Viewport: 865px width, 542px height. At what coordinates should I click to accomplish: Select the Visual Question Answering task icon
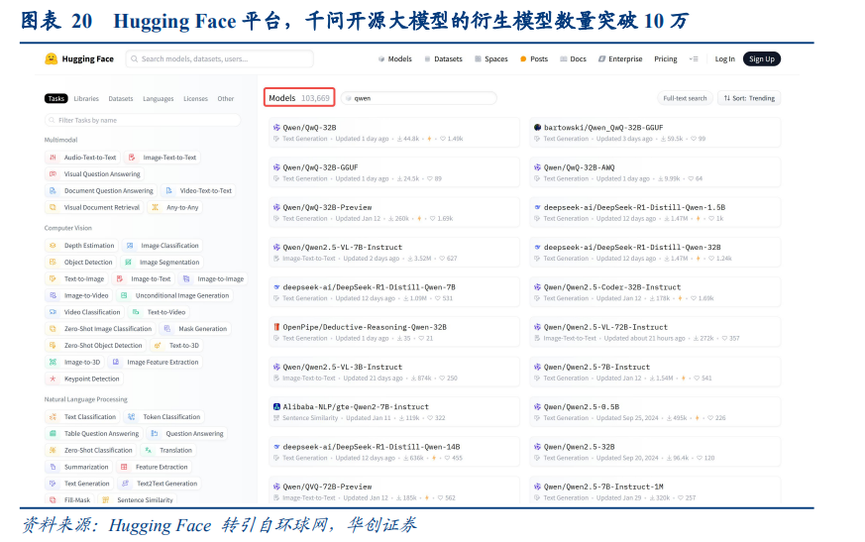tap(53, 173)
